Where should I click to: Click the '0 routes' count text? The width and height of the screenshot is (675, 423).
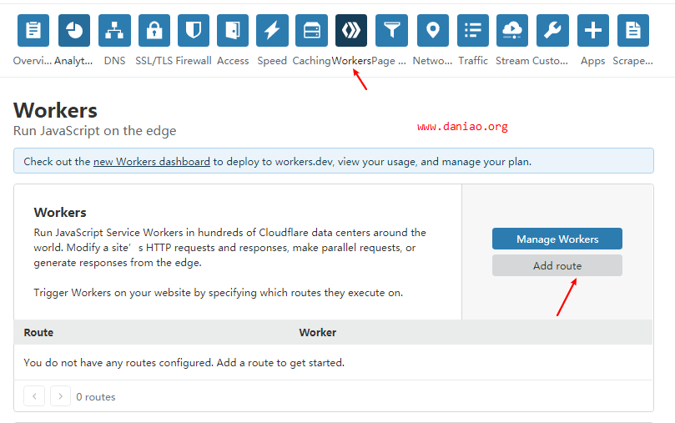click(x=96, y=397)
